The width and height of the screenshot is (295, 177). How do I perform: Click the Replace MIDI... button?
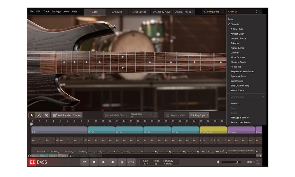pyautogui.click(x=176, y=115)
